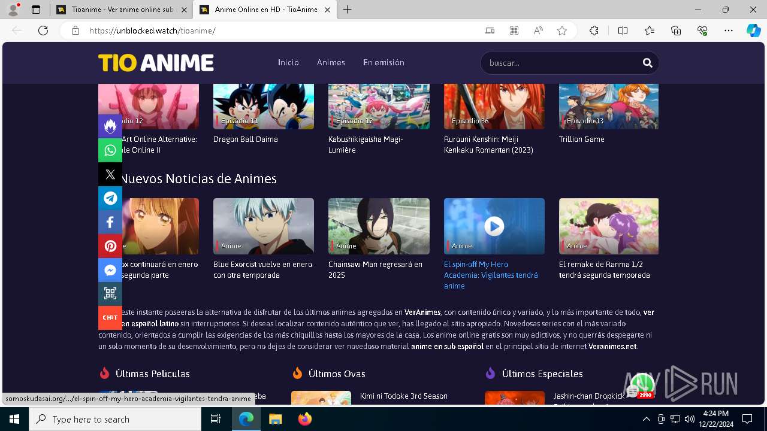
Task: Open Task View on taskbar
Action: tap(216, 420)
